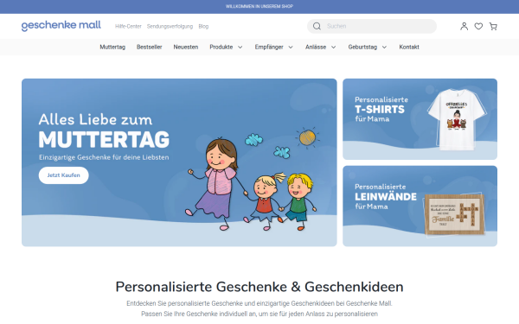
Task: Go to the Bestseller menu item
Action: pos(150,47)
